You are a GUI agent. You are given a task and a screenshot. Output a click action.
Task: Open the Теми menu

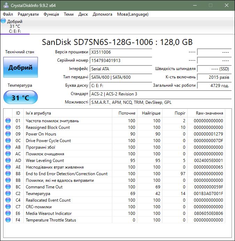pyautogui.click(x=69, y=14)
